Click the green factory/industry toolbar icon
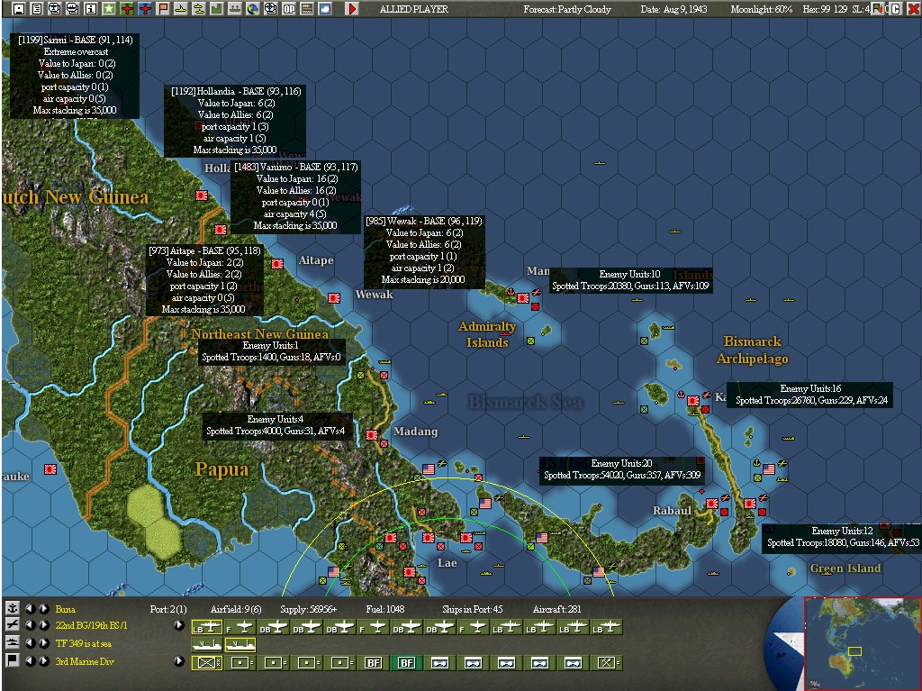Screen dimensions: 922x691 click(x=217, y=9)
